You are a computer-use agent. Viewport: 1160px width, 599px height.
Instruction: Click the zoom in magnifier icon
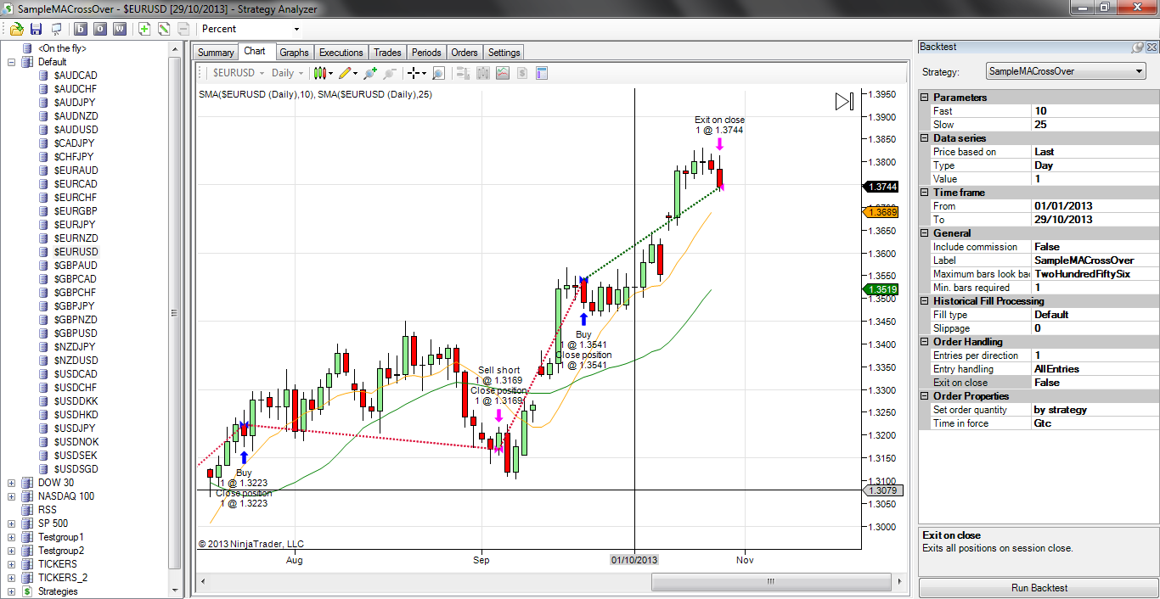click(x=370, y=74)
